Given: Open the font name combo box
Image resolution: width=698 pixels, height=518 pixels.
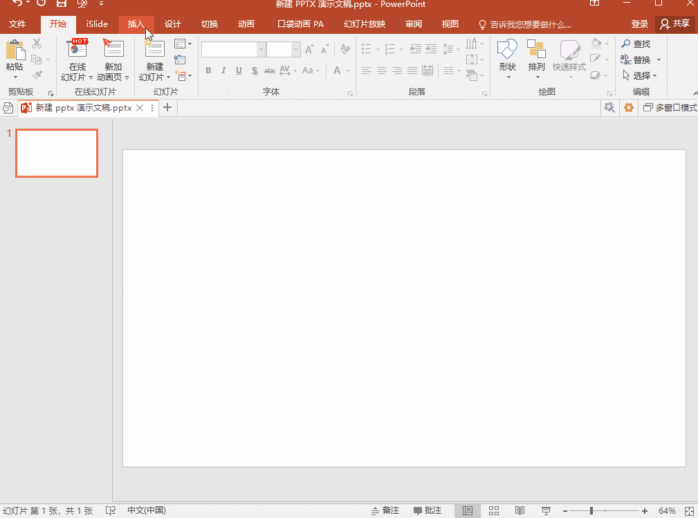Looking at the screenshot, I should point(233,50).
